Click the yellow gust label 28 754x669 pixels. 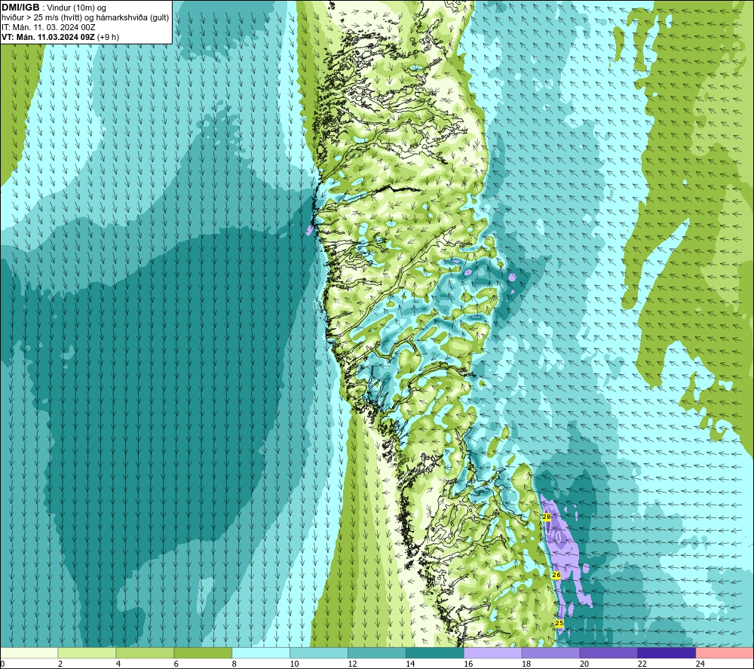click(546, 517)
